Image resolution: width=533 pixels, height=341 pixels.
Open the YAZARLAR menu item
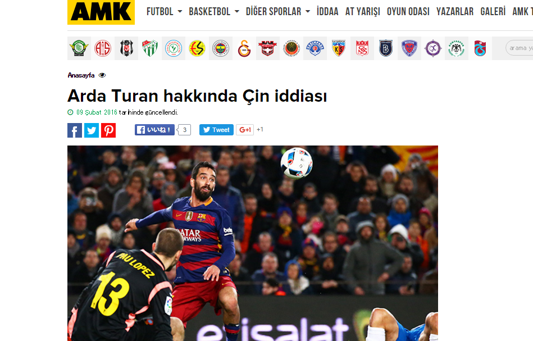(455, 12)
